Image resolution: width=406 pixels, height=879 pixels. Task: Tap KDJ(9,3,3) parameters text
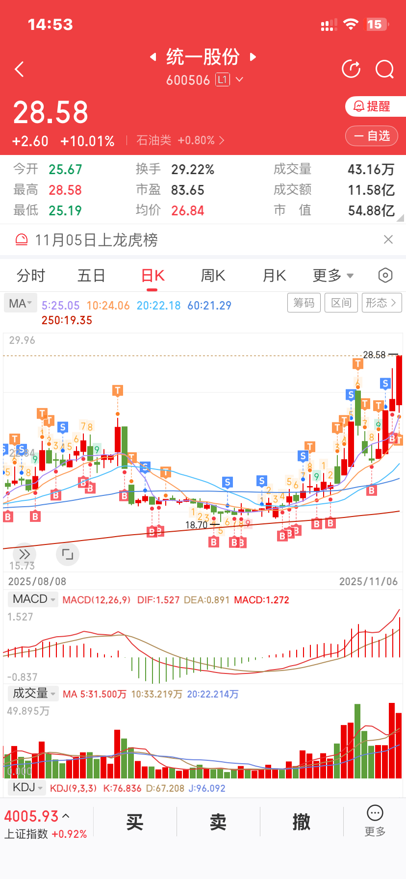pos(74,788)
